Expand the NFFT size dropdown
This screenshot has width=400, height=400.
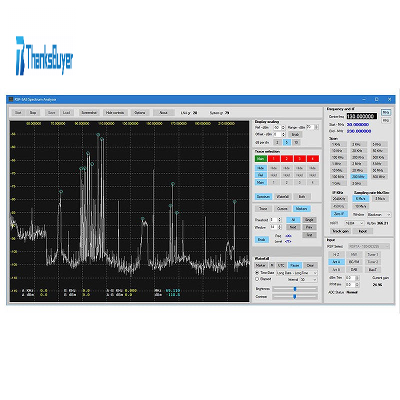354,223
